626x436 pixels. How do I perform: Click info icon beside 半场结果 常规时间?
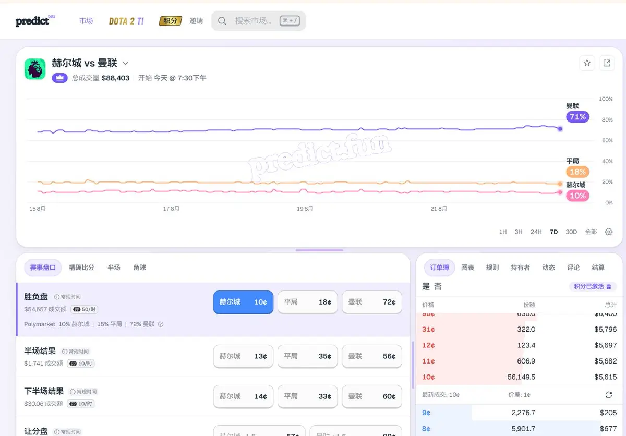point(65,352)
